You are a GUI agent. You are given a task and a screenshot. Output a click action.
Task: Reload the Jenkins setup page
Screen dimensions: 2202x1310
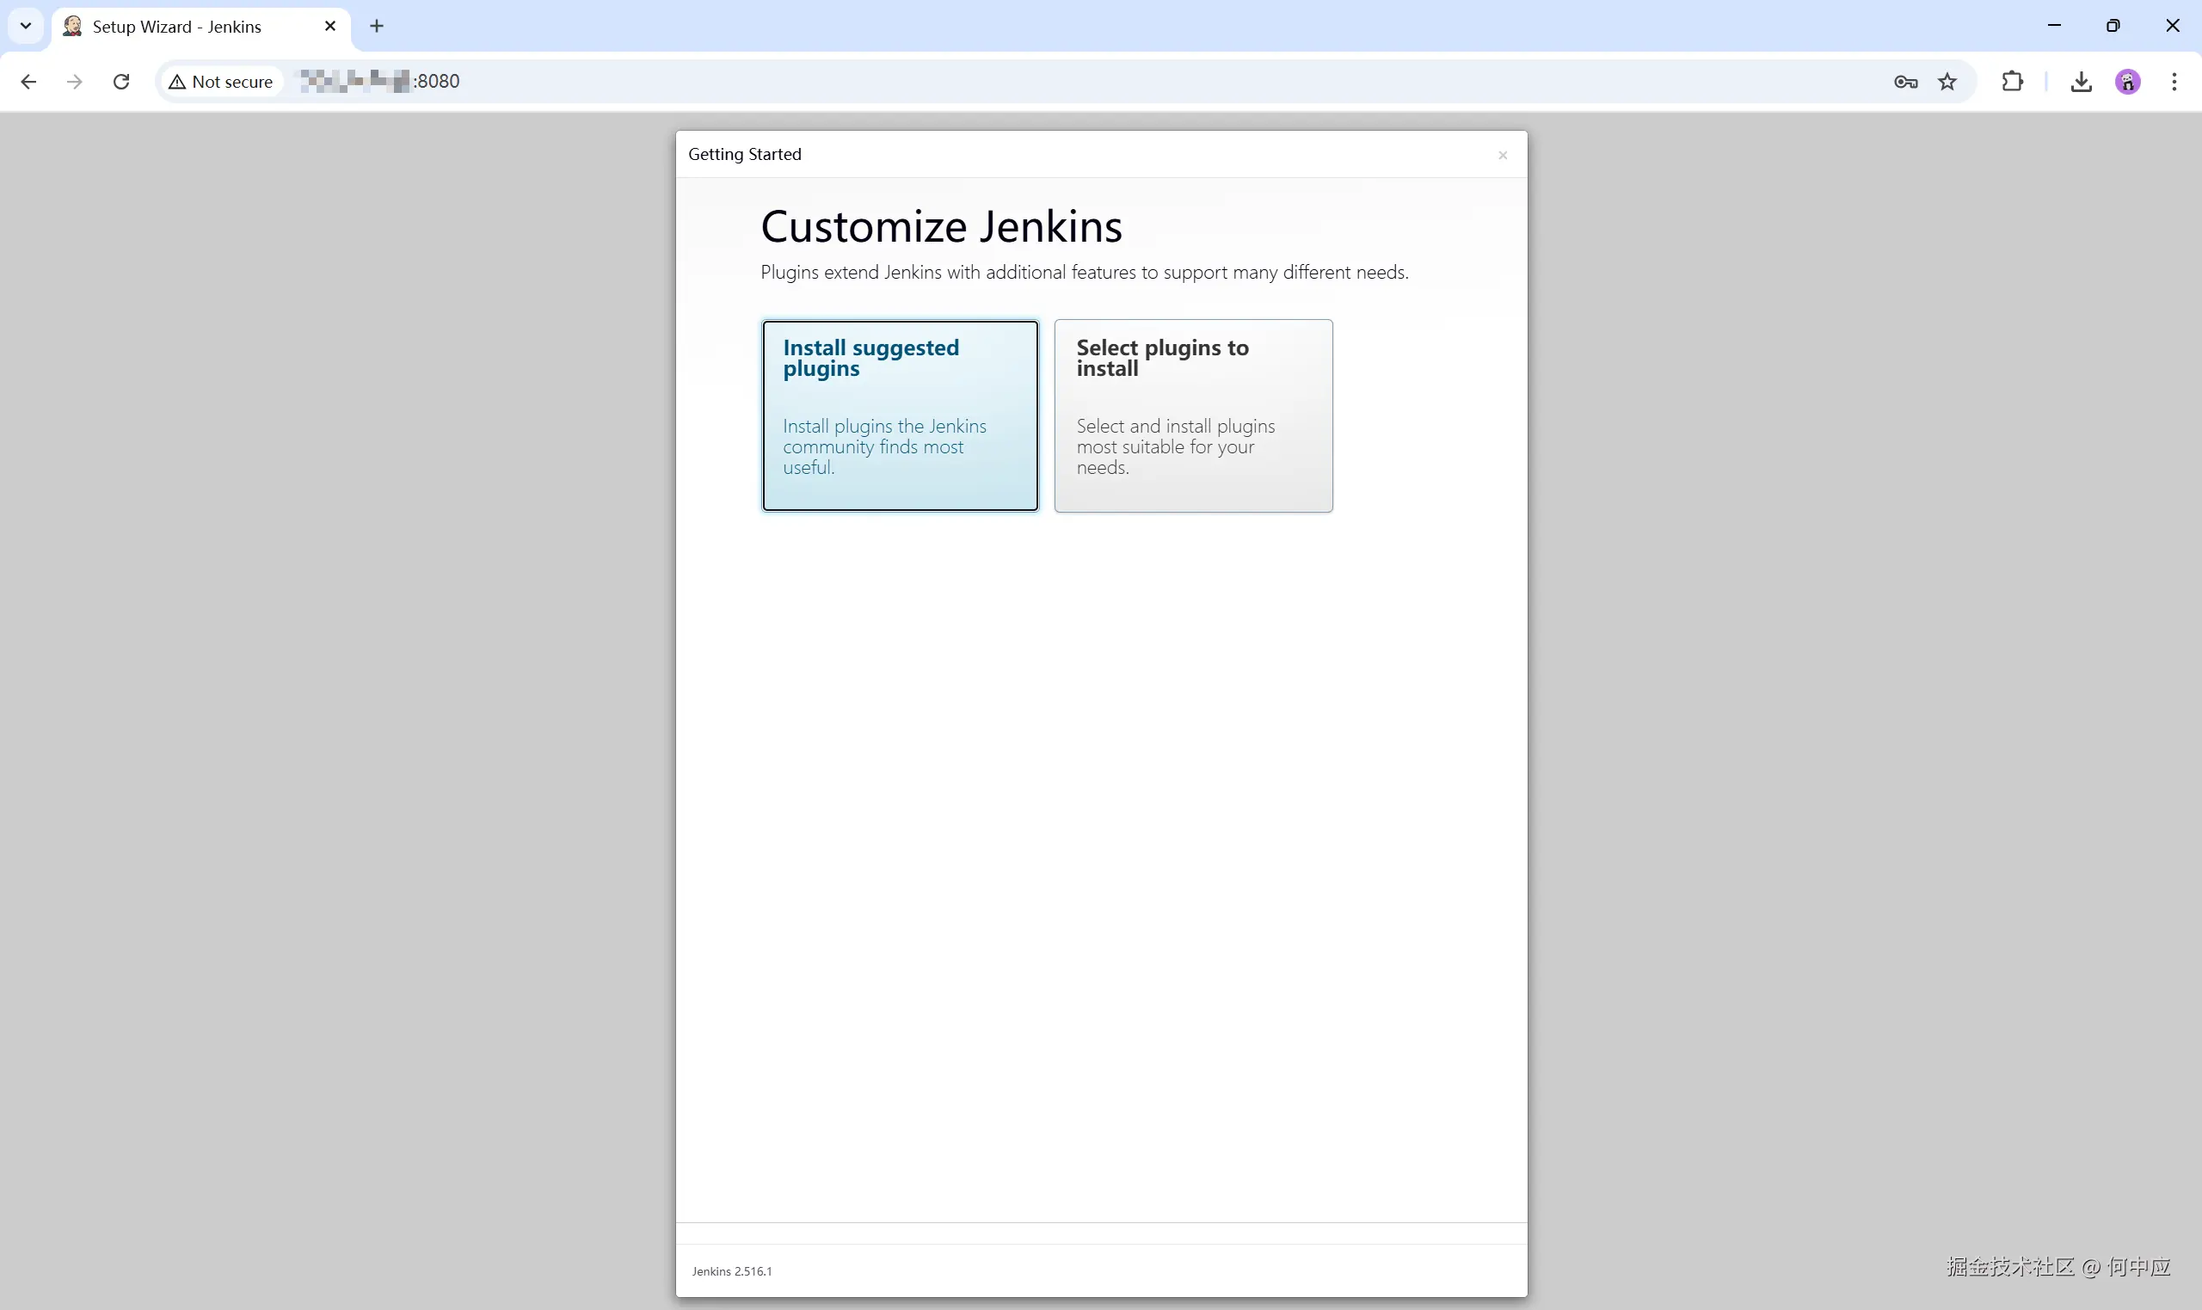click(122, 82)
